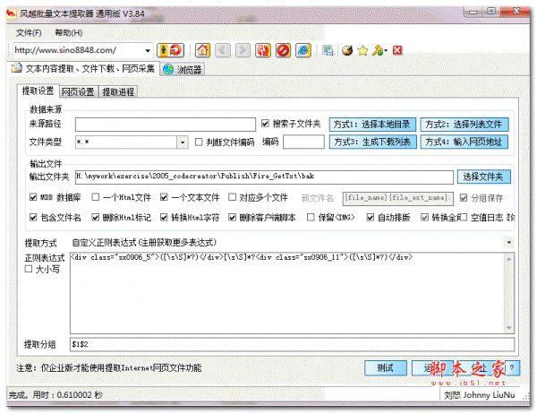Open the Internet Explorer icon in toolbar

[303, 50]
